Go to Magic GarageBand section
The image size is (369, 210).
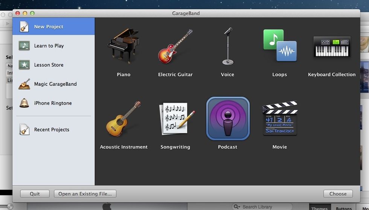coord(55,84)
